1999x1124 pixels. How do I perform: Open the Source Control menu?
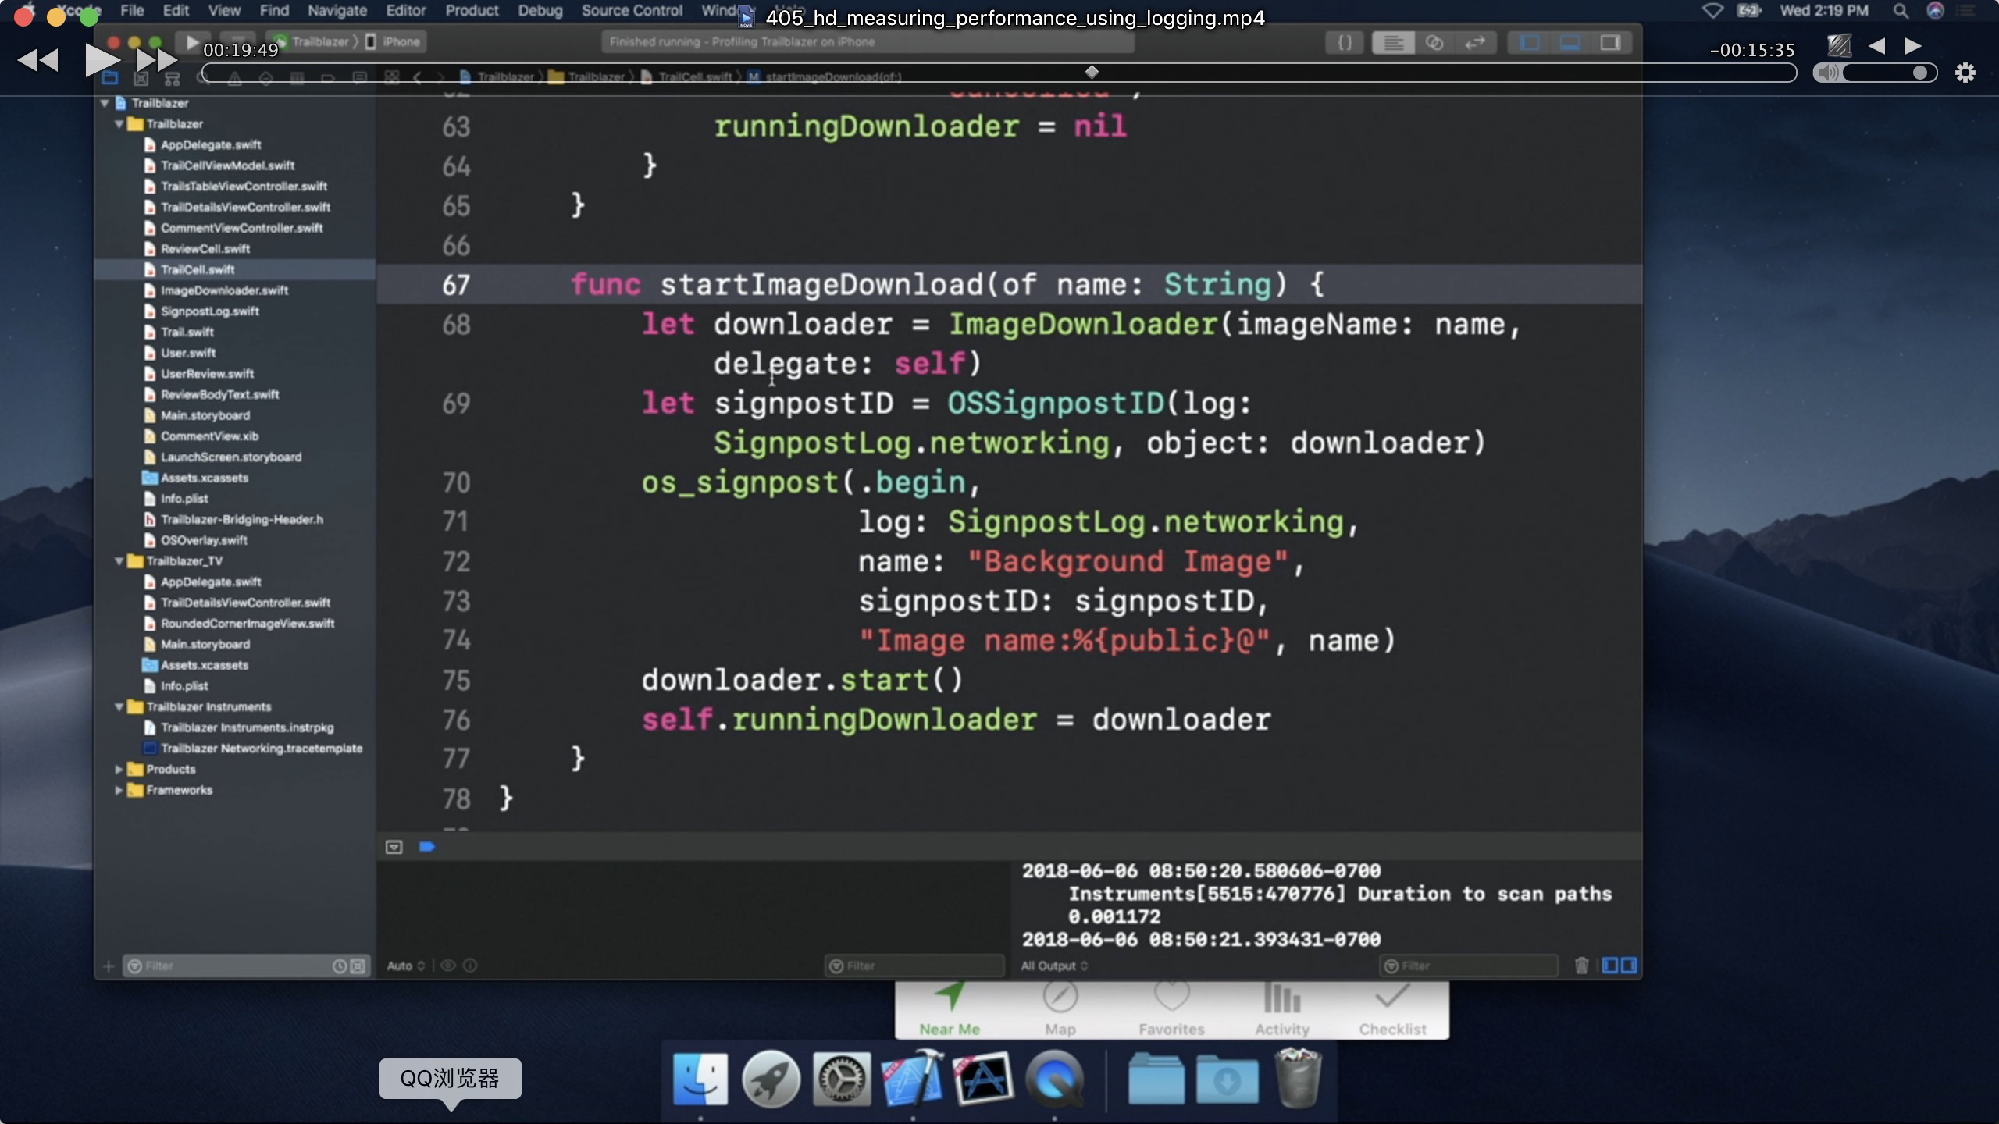click(632, 11)
